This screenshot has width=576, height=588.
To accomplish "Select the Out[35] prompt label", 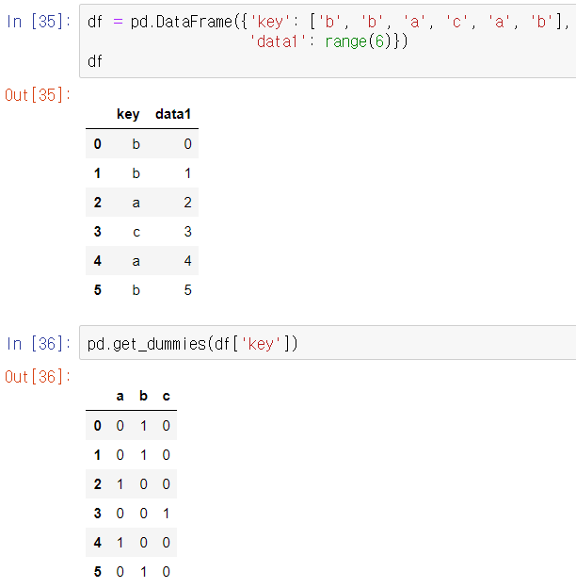I will pyautogui.click(x=38, y=95).
